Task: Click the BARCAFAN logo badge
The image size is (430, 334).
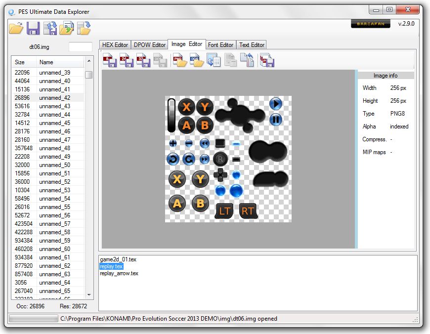Action: click(x=371, y=24)
